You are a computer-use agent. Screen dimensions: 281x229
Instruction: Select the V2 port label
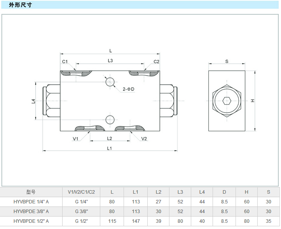pyautogui.click(x=144, y=139)
